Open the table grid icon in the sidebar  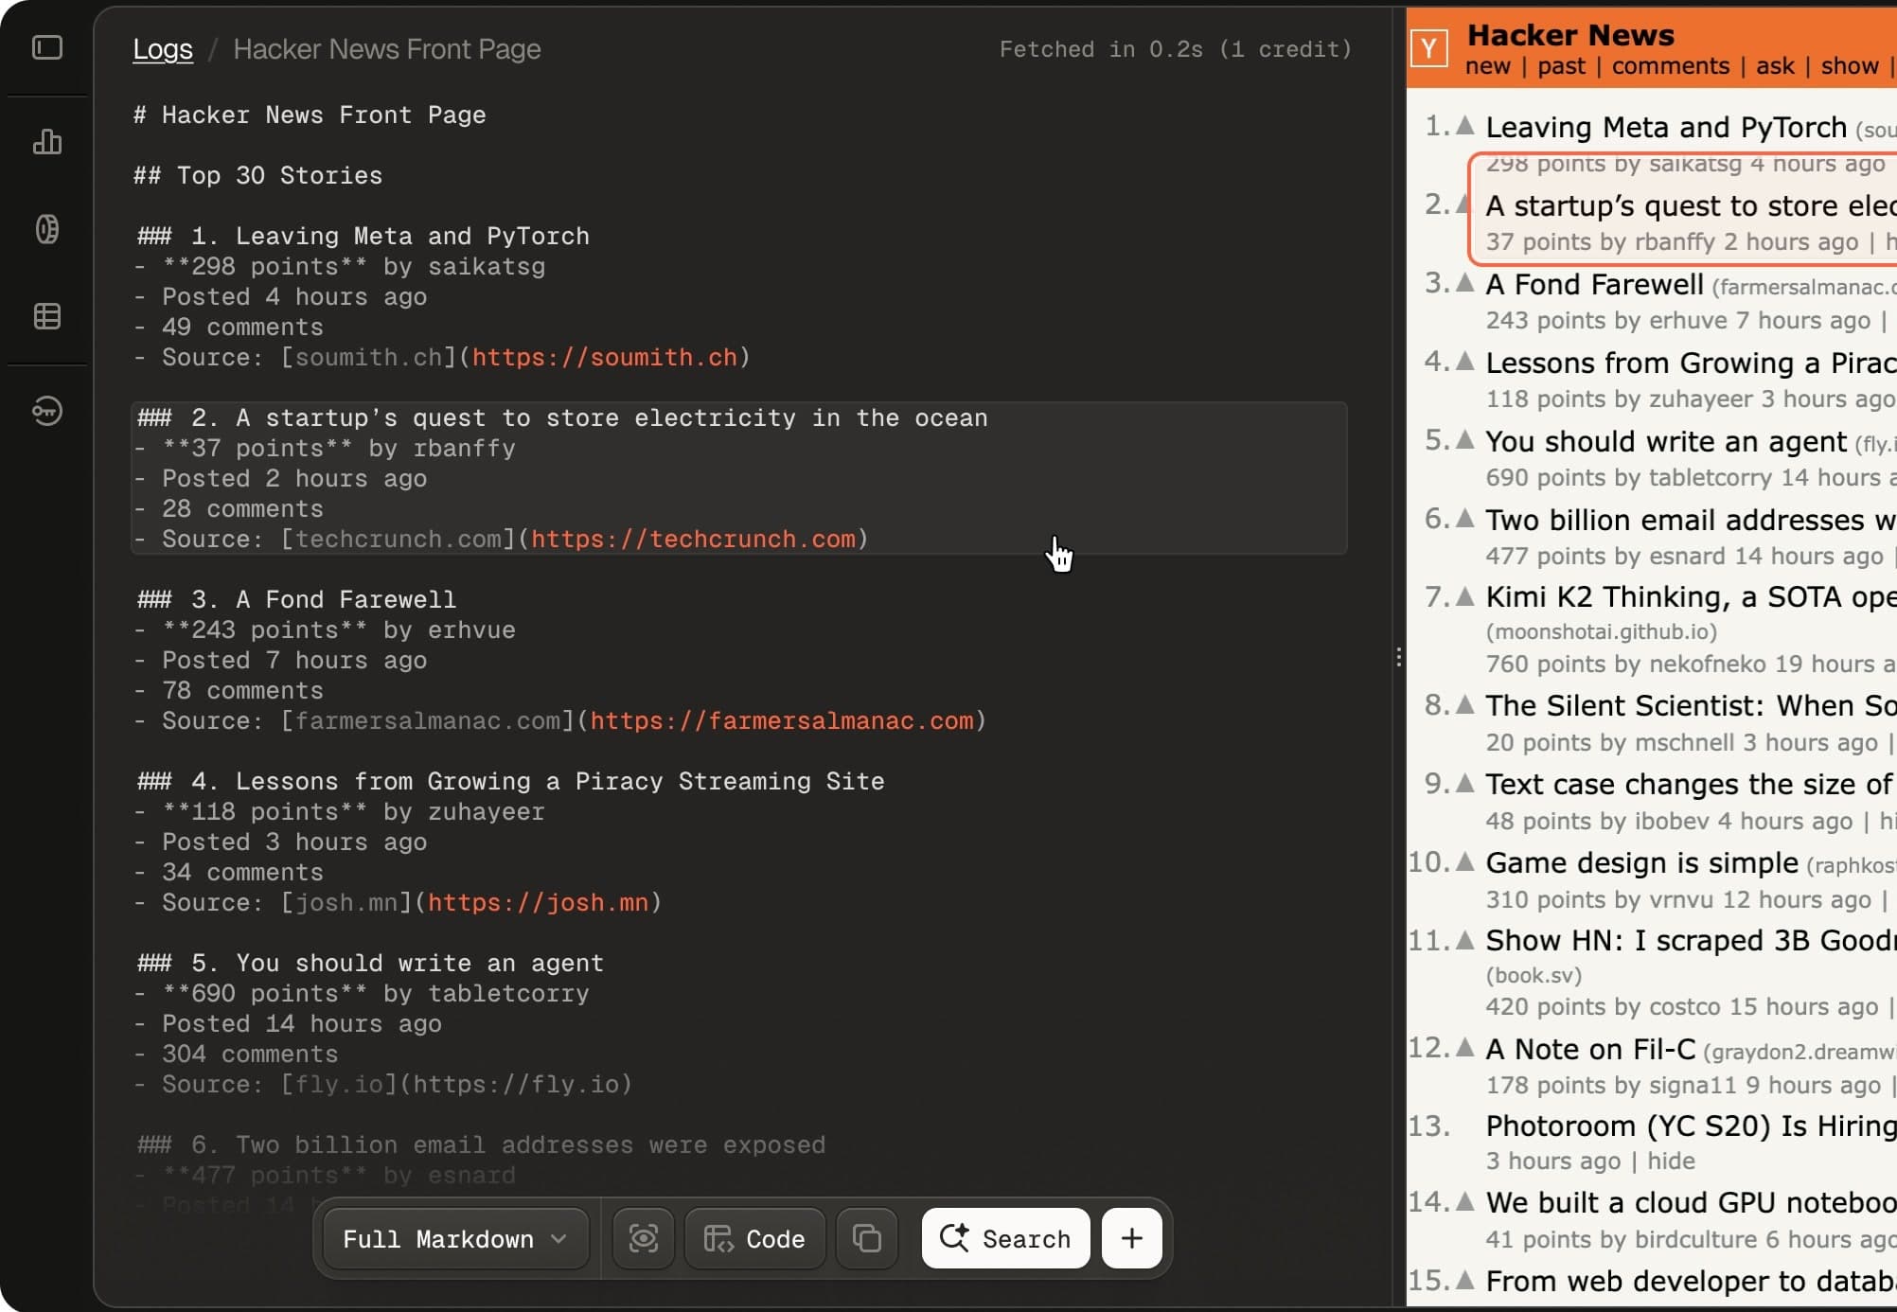click(47, 316)
